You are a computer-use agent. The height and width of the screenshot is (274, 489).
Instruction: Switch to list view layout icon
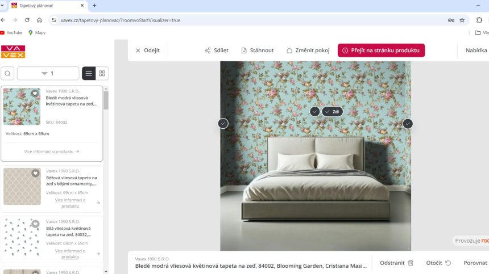89,73
